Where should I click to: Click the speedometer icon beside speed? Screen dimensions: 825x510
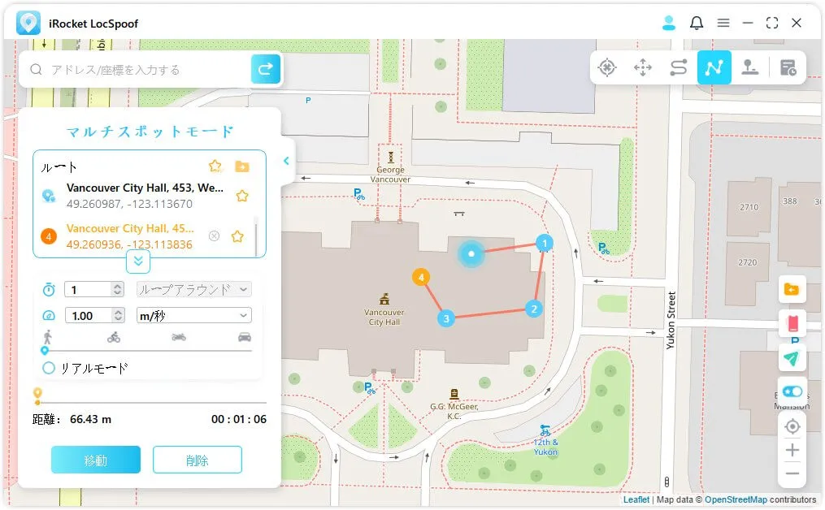pos(49,315)
